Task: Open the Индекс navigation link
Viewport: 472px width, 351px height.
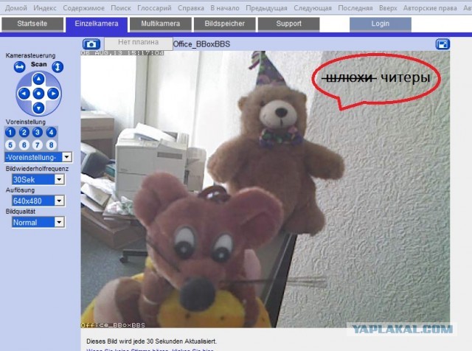Action: point(45,8)
